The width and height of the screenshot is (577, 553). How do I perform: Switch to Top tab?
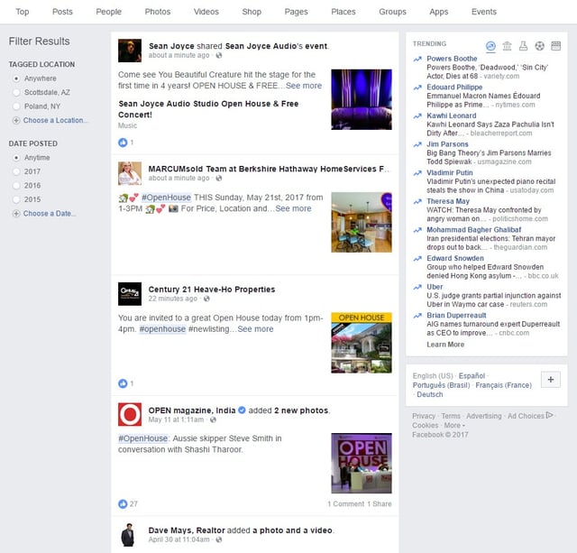pyautogui.click(x=22, y=12)
